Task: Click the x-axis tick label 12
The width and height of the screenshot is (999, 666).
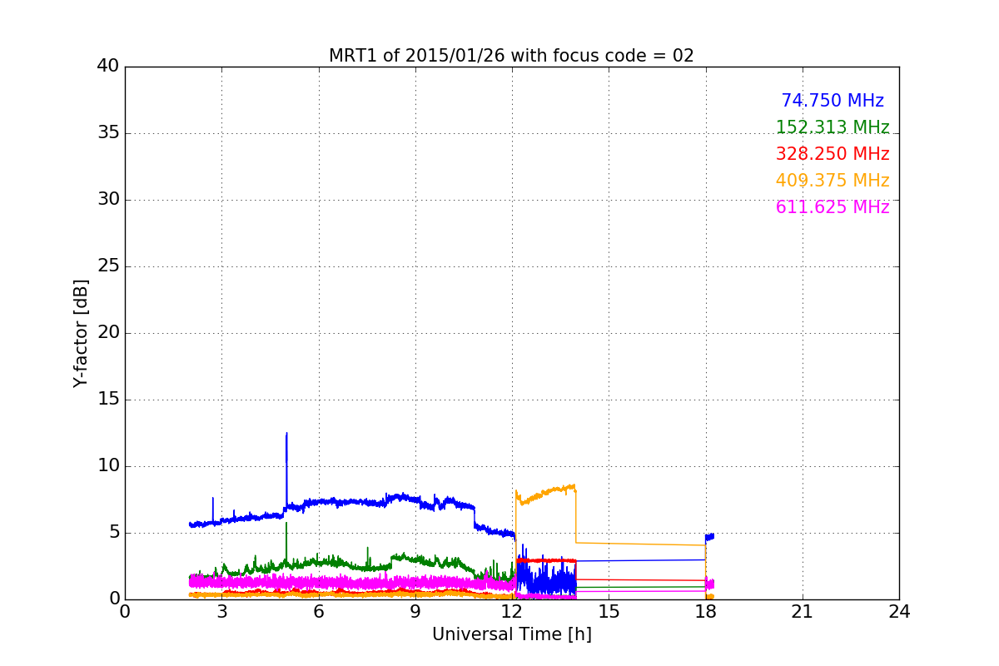Action: 512,612
